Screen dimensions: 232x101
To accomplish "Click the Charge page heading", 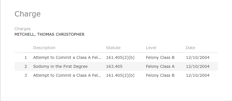I will click(x=28, y=14).
